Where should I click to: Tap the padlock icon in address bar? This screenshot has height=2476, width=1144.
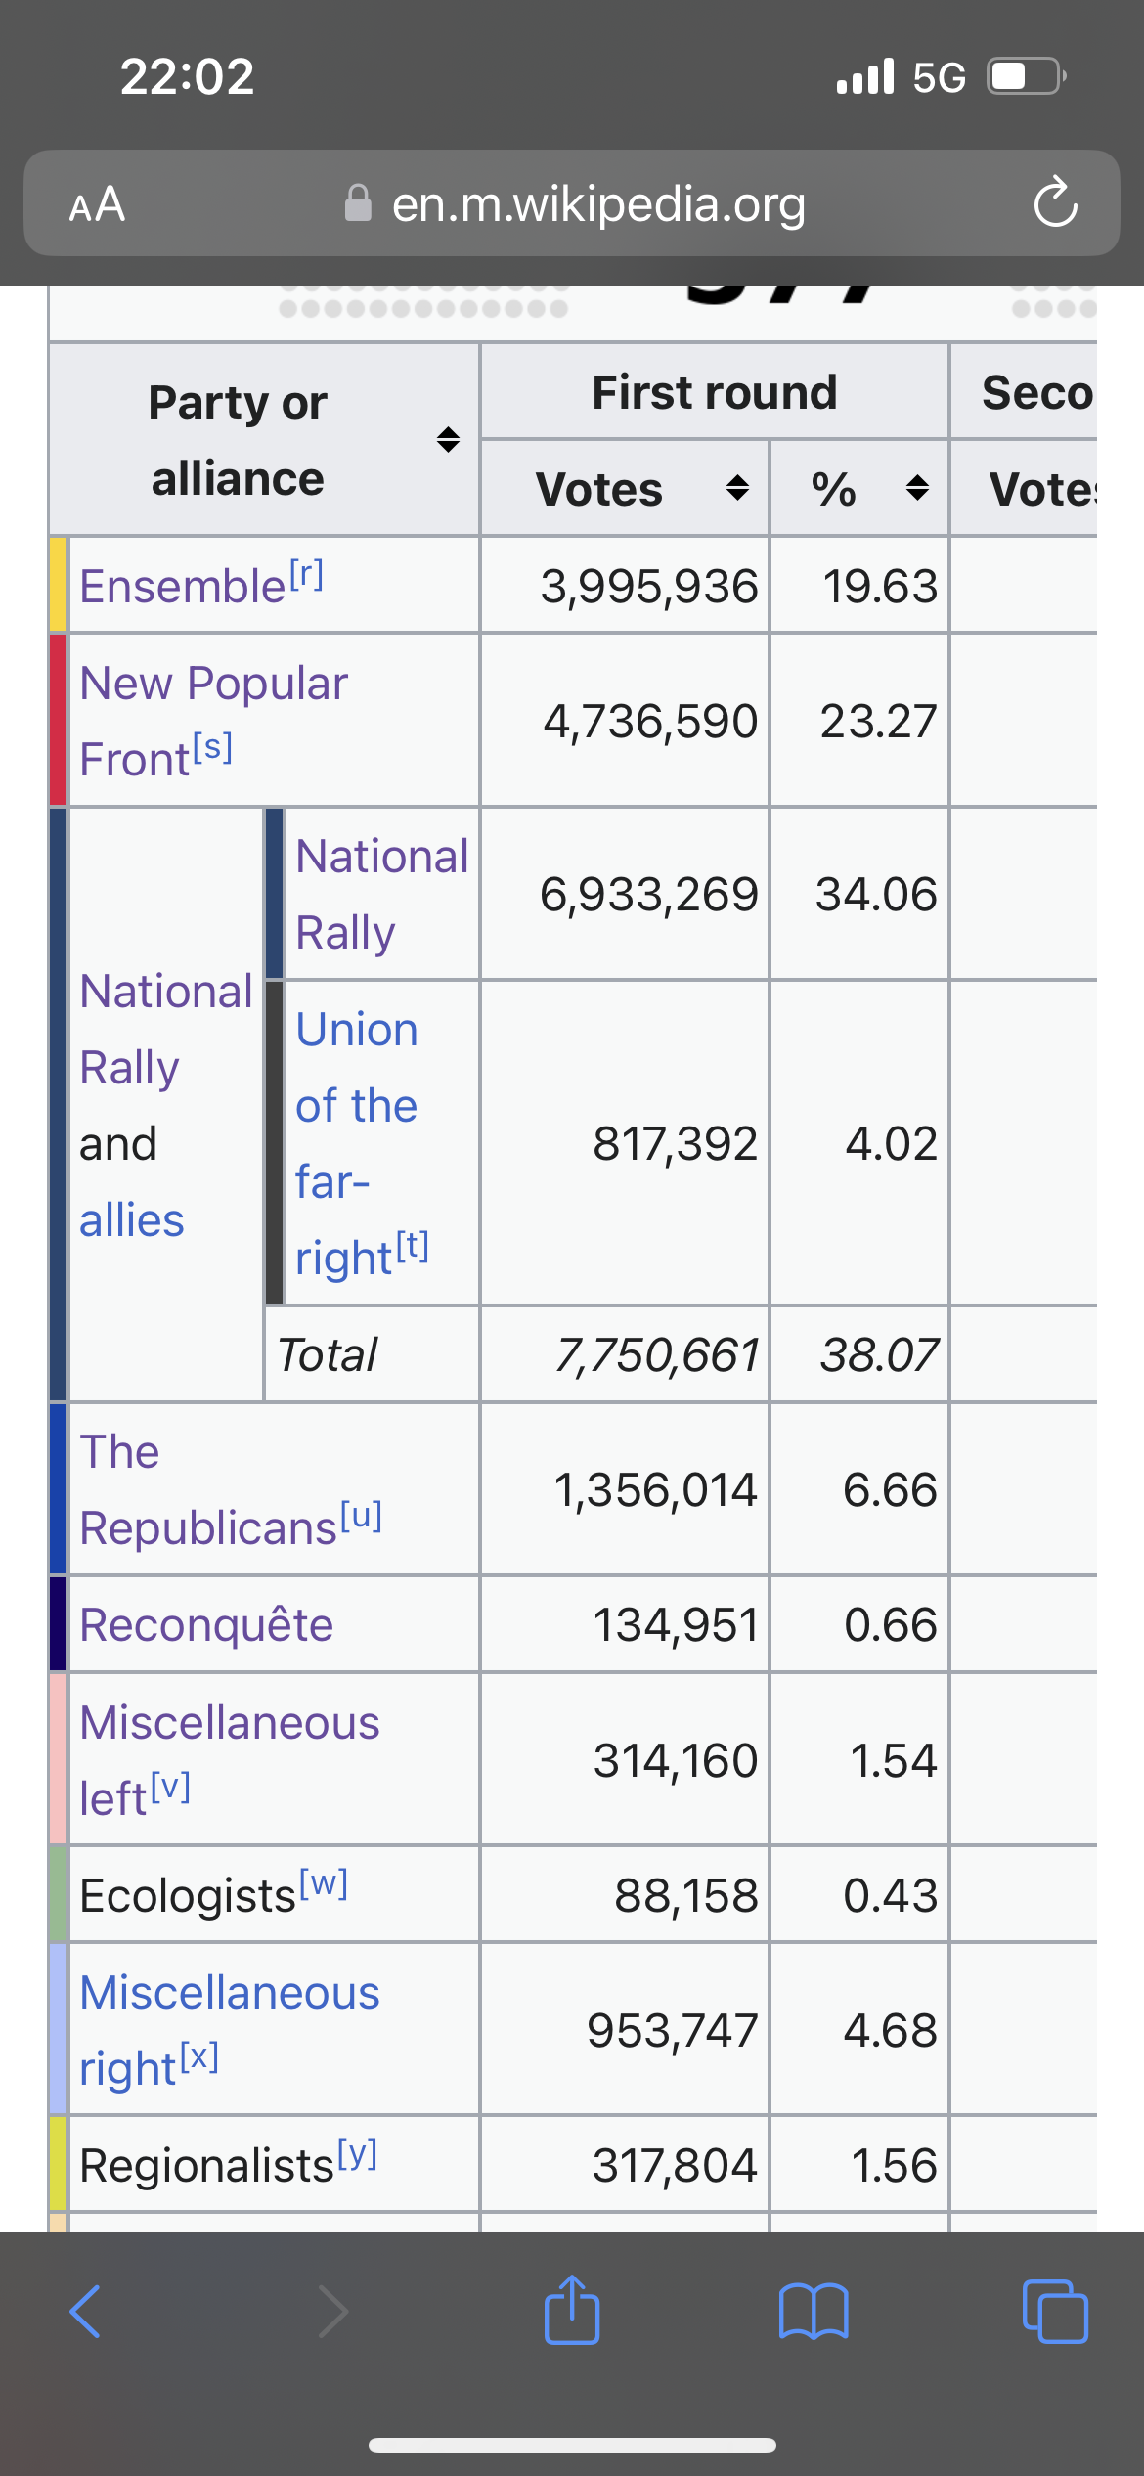(358, 203)
